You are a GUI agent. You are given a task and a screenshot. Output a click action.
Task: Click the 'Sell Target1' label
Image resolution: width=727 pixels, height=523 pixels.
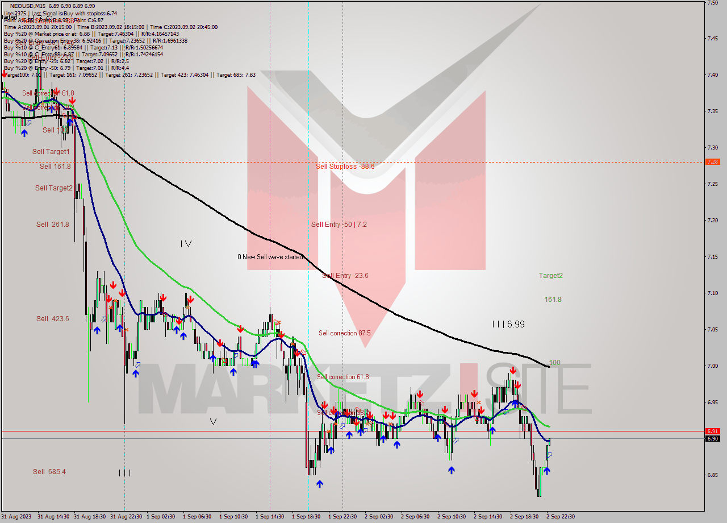[51, 152]
